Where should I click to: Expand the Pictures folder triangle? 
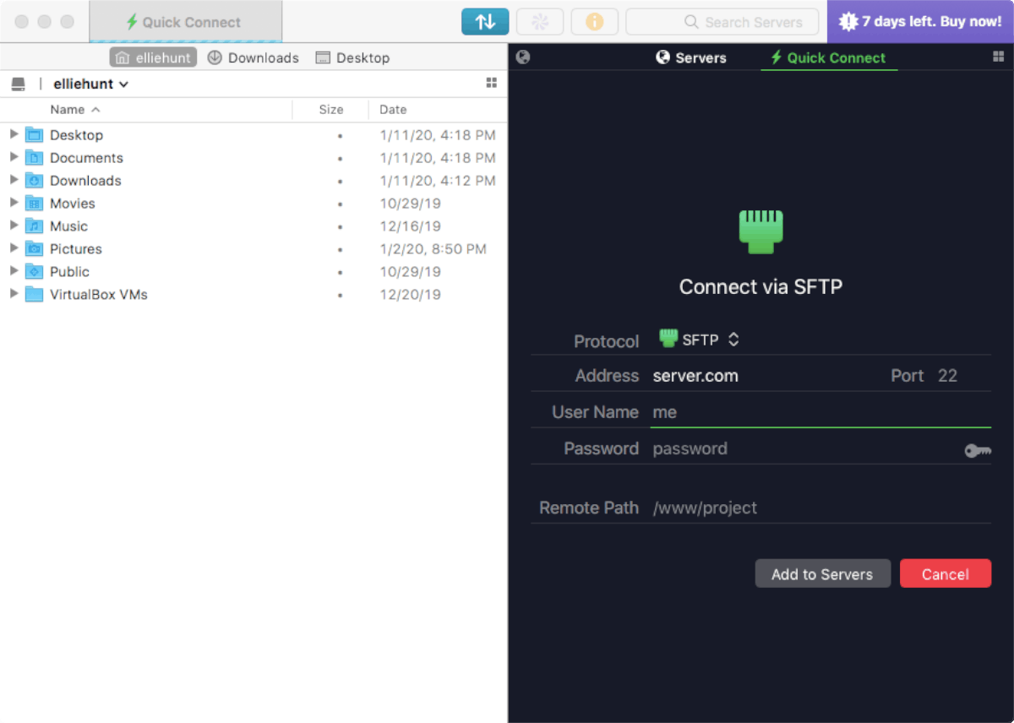click(14, 248)
